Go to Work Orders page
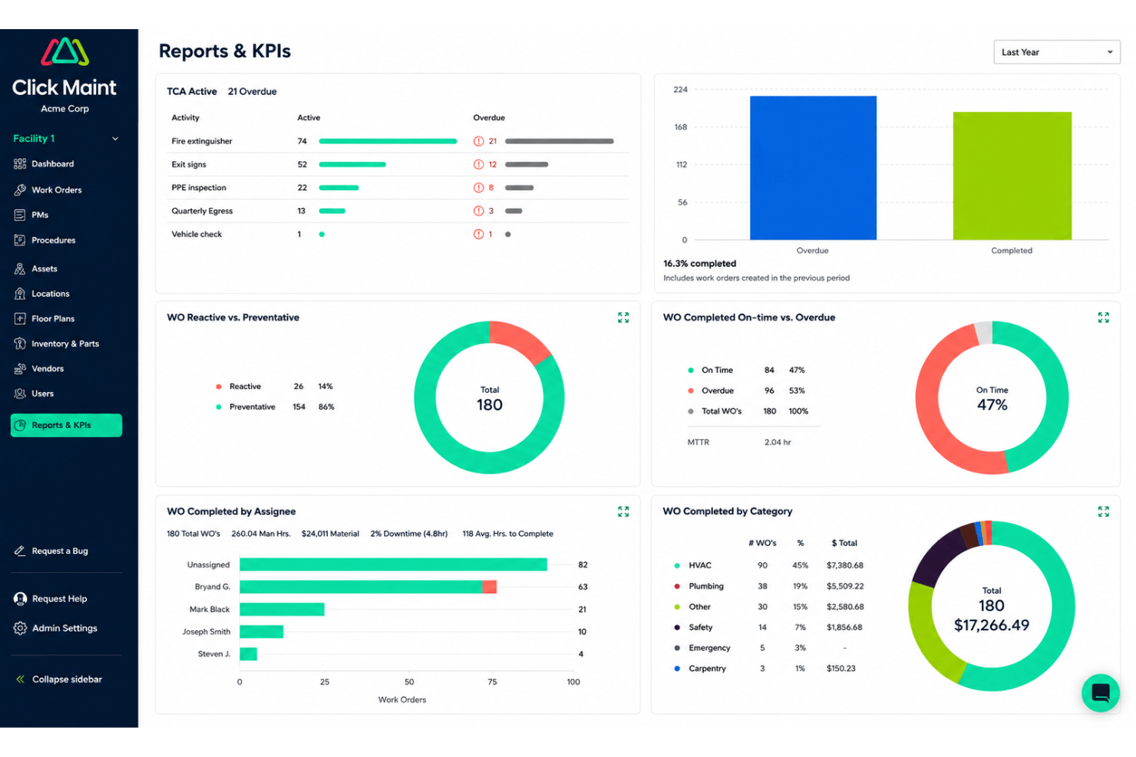The width and height of the screenshot is (1136, 757). coord(56,189)
